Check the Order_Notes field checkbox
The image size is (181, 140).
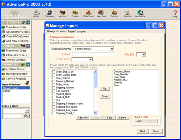click(x=54, y=84)
